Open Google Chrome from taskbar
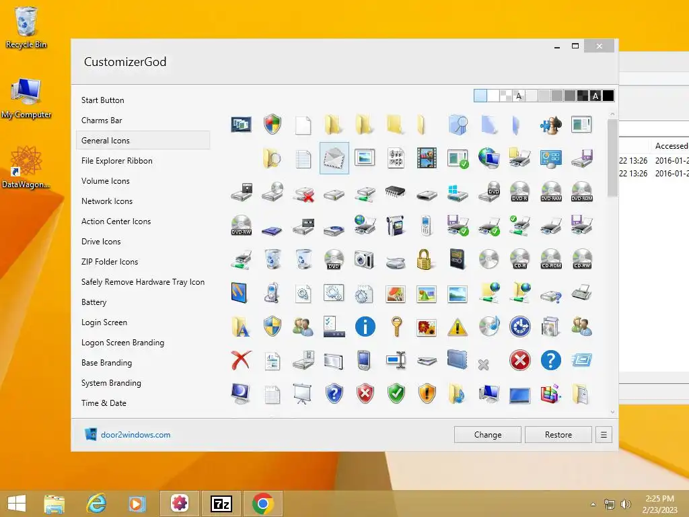The height and width of the screenshot is (517, 689). (263, 504)
